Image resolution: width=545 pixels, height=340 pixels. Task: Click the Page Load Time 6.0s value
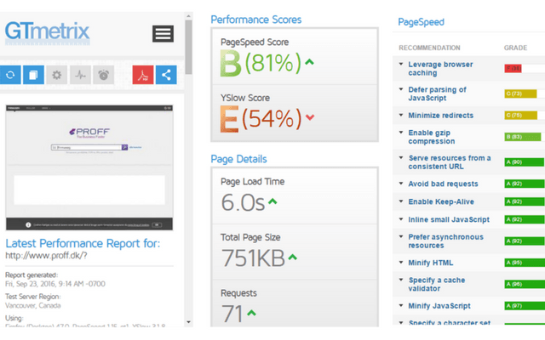point(243,202)
